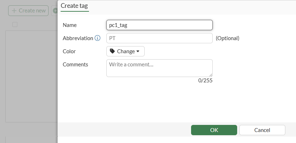This screenshot has height=143, width=296.
Task: Click the Abbreviation label text
Action: point(78,38)
